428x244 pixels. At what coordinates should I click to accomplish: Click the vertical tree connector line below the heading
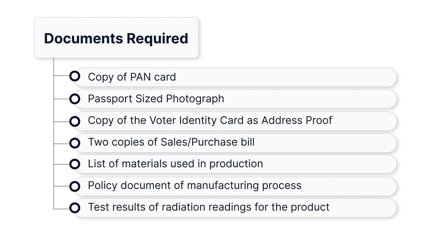(x=54, y=132)
